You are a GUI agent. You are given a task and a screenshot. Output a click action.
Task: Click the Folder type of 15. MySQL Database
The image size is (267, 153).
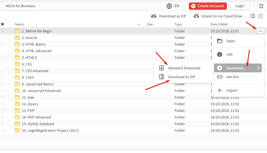click(180, 124)
